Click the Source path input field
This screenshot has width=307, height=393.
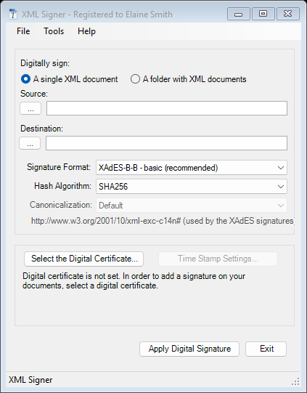coord(167,108)
